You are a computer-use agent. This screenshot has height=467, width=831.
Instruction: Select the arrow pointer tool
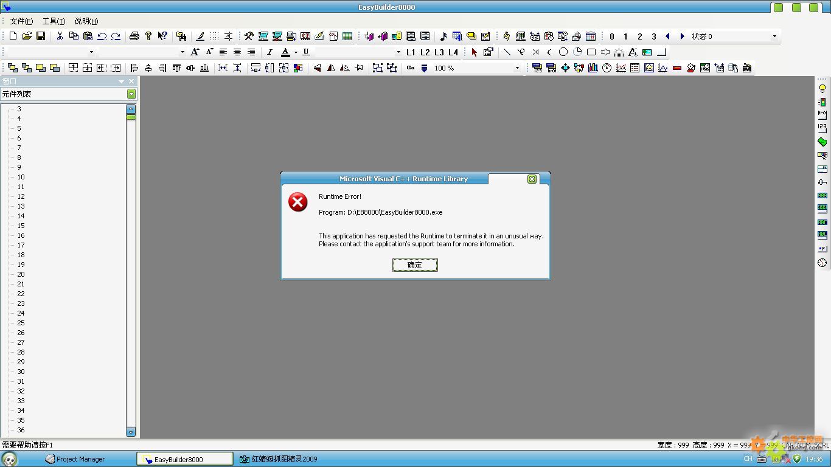(474, 52)
